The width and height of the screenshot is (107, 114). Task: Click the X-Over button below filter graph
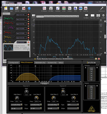point(45,84)
